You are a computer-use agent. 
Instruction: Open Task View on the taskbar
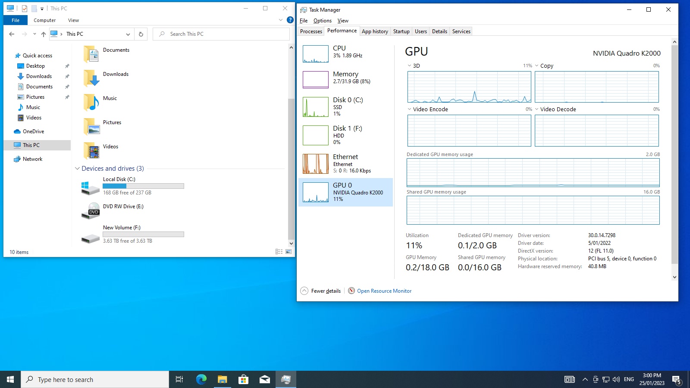(179, 379)
